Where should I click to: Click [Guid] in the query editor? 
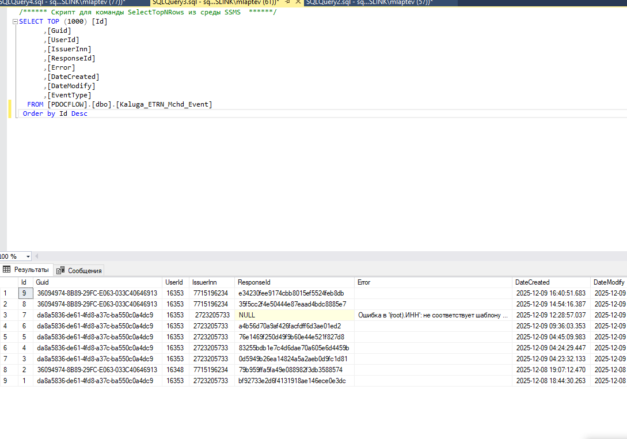click(x=59, y=31)
